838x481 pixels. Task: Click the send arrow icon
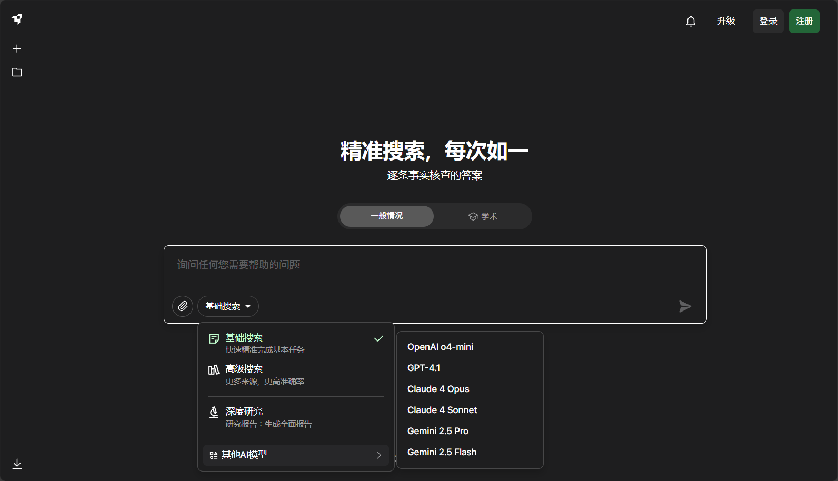[685, 306]
